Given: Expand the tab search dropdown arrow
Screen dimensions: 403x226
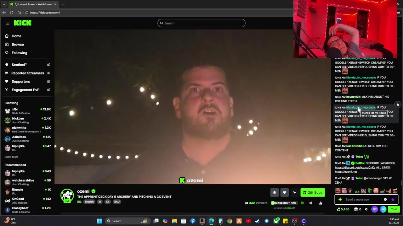Looking at the screenshot, I should pyautogui.click(x=4, y=4).
